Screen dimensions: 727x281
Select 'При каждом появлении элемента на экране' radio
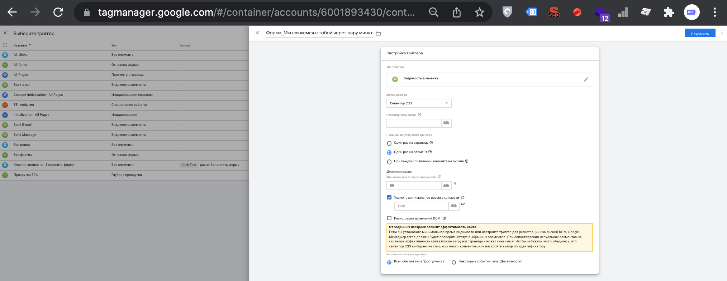pyautogui.click(x=389, y=162)
